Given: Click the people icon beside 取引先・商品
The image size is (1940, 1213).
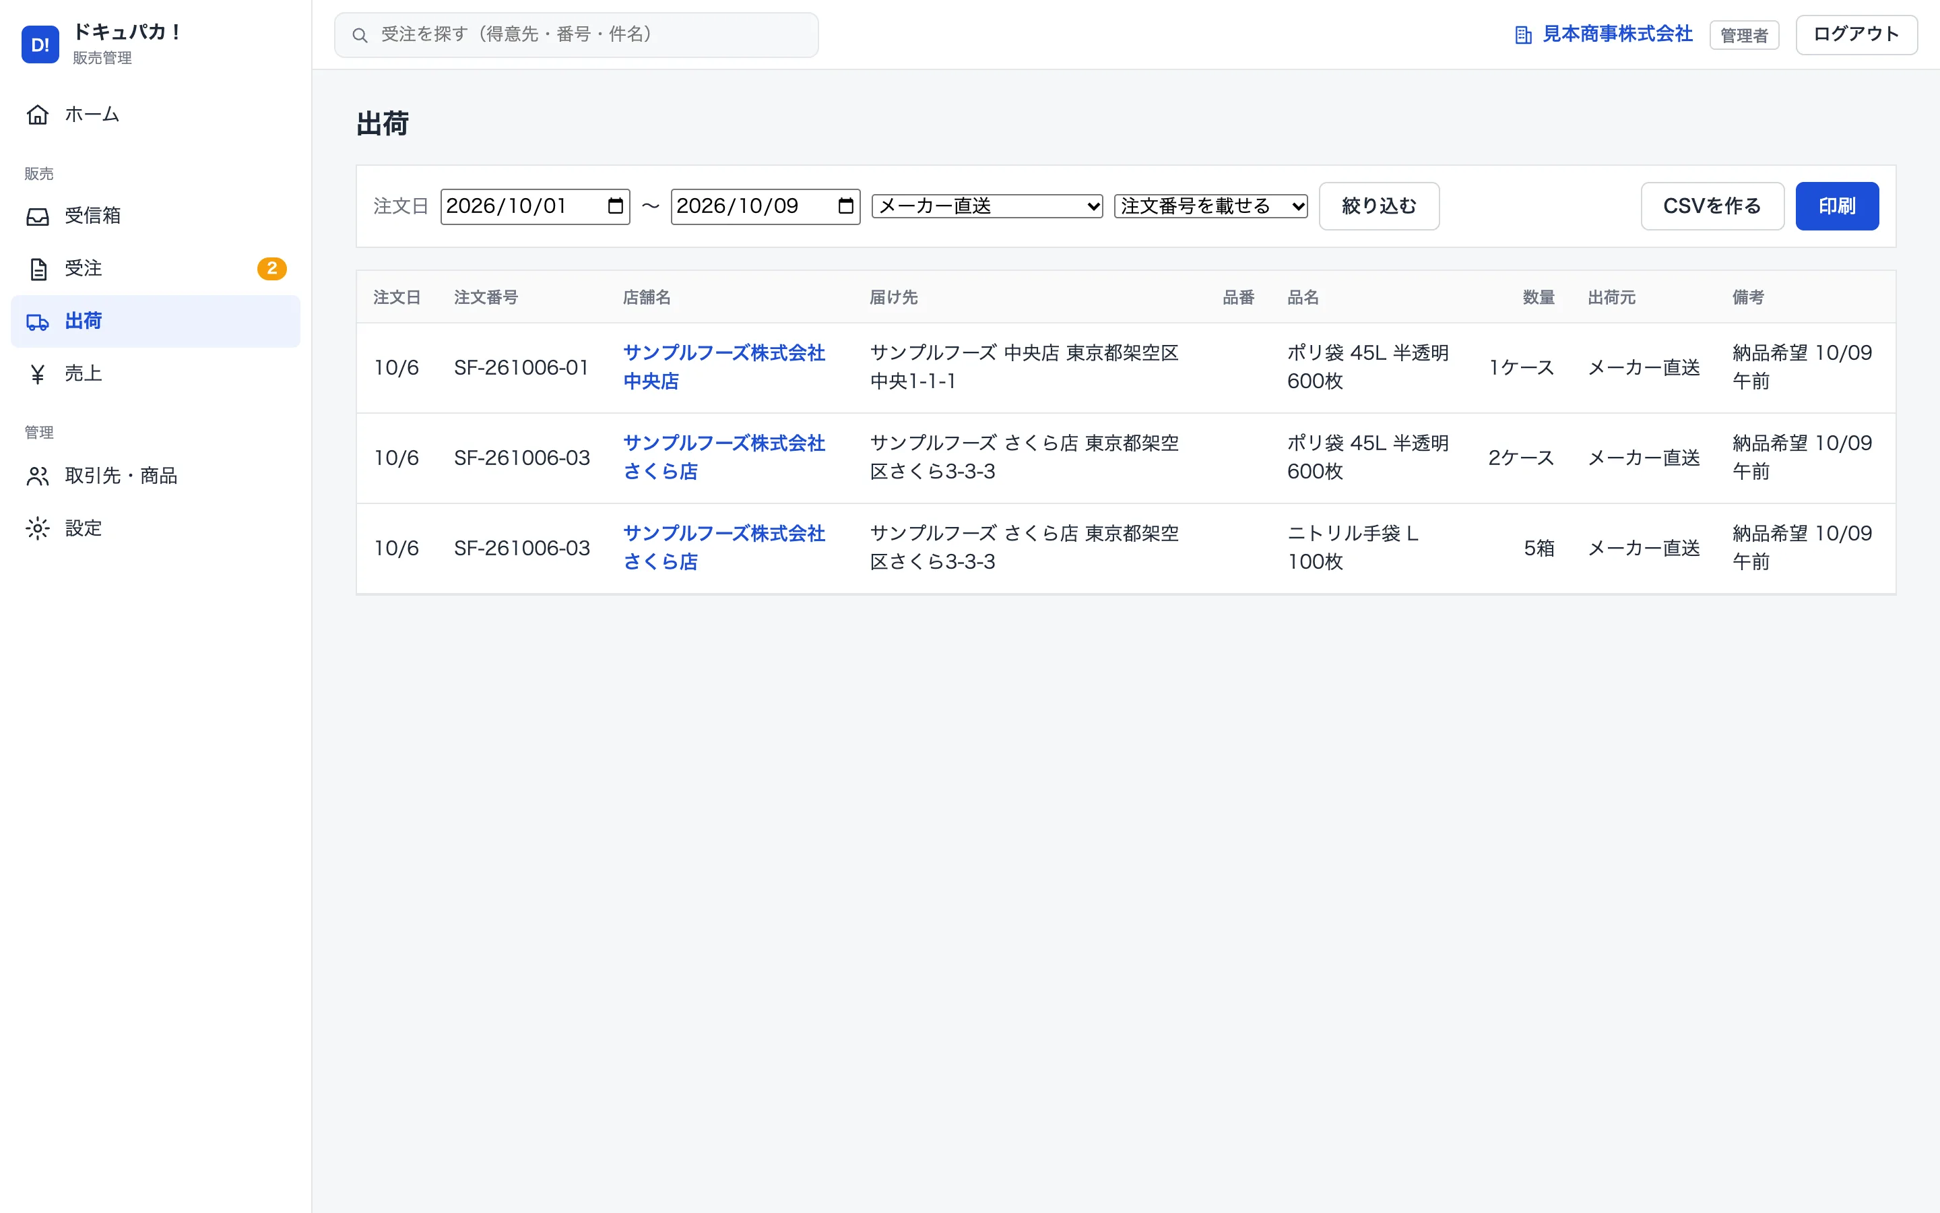Looking at the screenshot, I should [x=38, y=476].
